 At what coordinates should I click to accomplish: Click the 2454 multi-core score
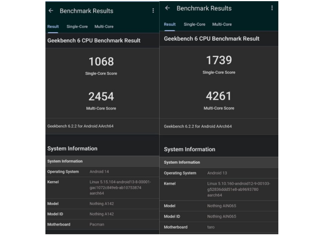(x=101, y=96)
